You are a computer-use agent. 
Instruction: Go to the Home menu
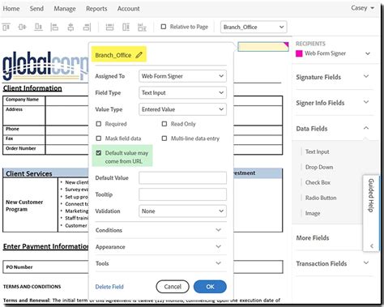coord(11,9)
